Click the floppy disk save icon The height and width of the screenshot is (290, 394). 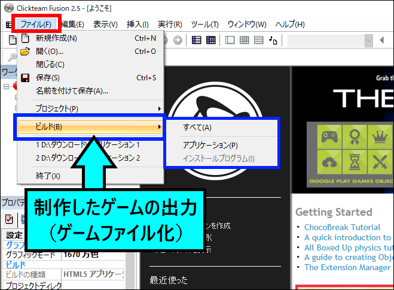coord(25,78)
